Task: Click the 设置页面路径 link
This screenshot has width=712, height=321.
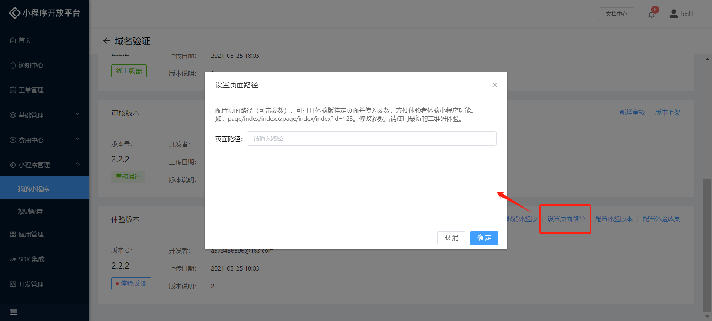Action: coord(566,219)
